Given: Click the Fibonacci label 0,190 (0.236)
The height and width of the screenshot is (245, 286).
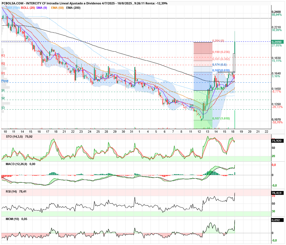Looking at the screenshot, I should (x=221, y=52).
